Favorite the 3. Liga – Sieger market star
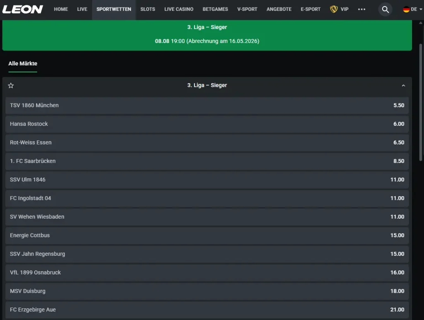Screen dimensions: 424x320 point(11,85)
